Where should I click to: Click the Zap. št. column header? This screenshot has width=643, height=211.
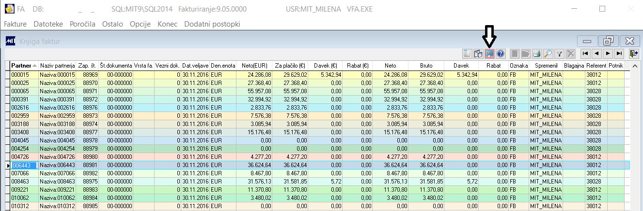(x=87, y=65)
